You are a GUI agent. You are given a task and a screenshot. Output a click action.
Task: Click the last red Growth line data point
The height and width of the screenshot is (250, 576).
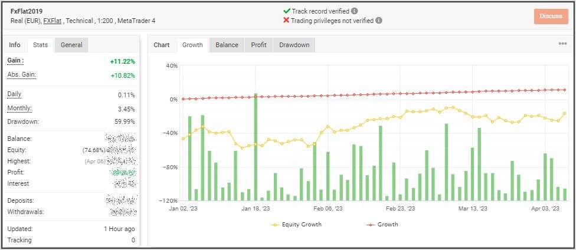pos(565,90)
